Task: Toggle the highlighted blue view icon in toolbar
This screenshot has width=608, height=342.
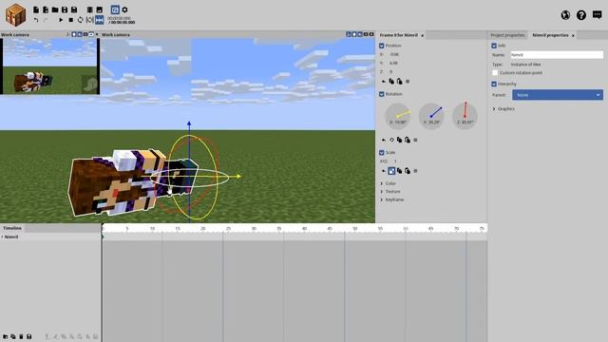Action: pyautogui.click(x=115, y=9)
